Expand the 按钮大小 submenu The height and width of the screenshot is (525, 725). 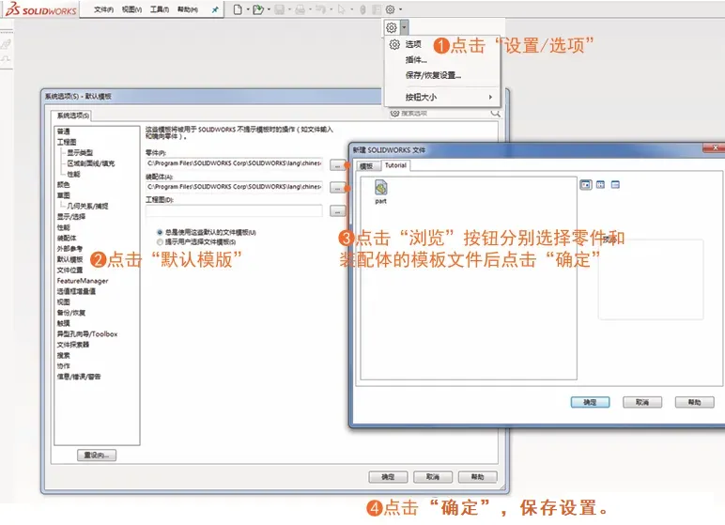point(442,97)
